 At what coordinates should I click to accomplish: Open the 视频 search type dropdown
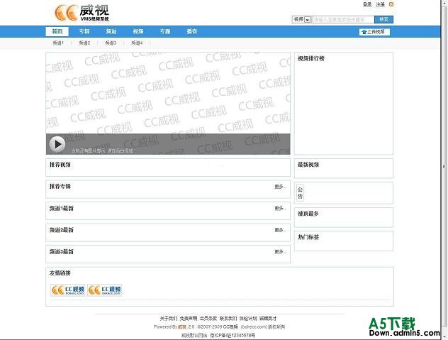(302, 19)
